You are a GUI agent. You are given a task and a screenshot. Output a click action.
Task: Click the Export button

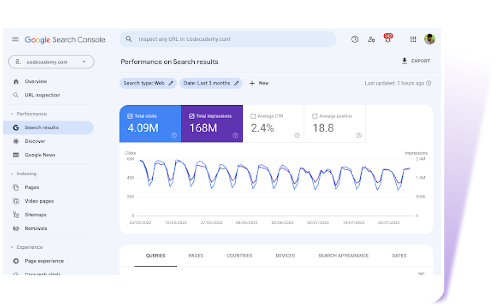(416, 61)
